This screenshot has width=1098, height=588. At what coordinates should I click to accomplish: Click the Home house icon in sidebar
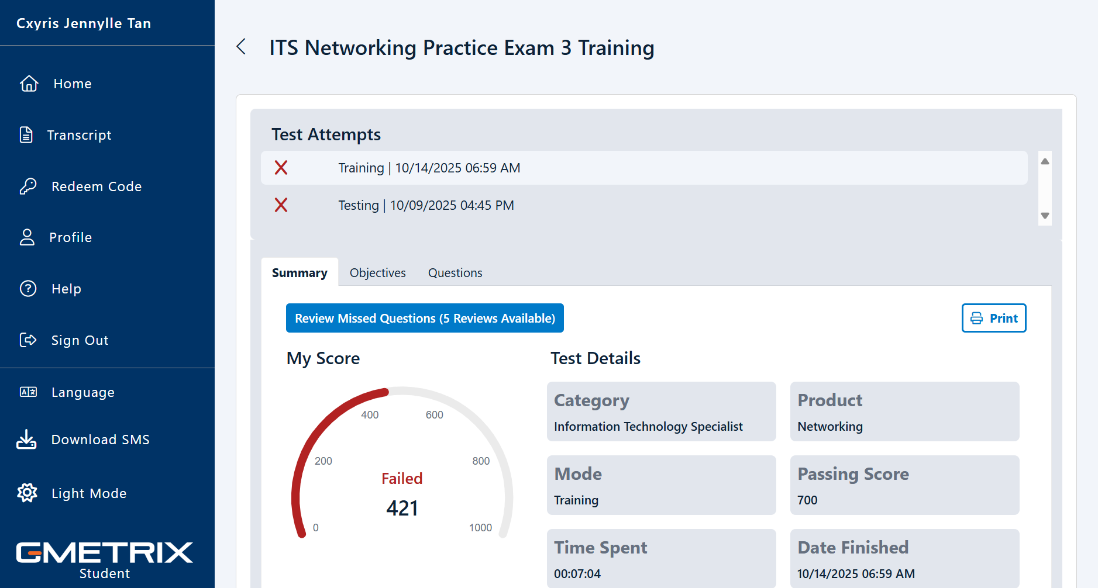click(29, 84)
